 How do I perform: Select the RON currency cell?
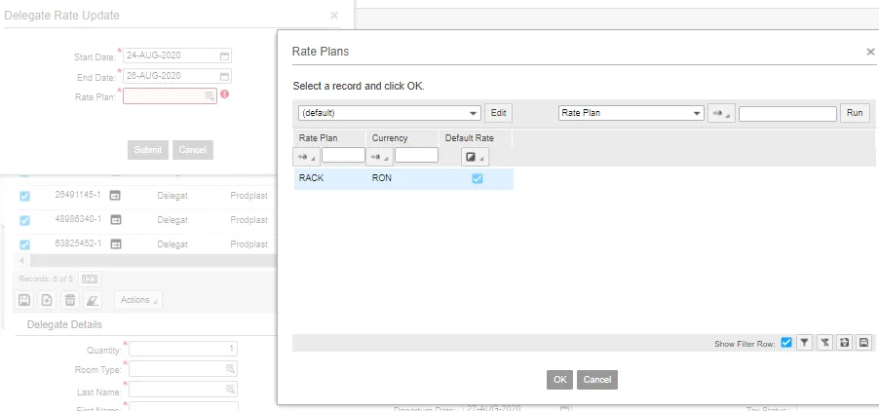pyautogui.click(x=381, y=178)
